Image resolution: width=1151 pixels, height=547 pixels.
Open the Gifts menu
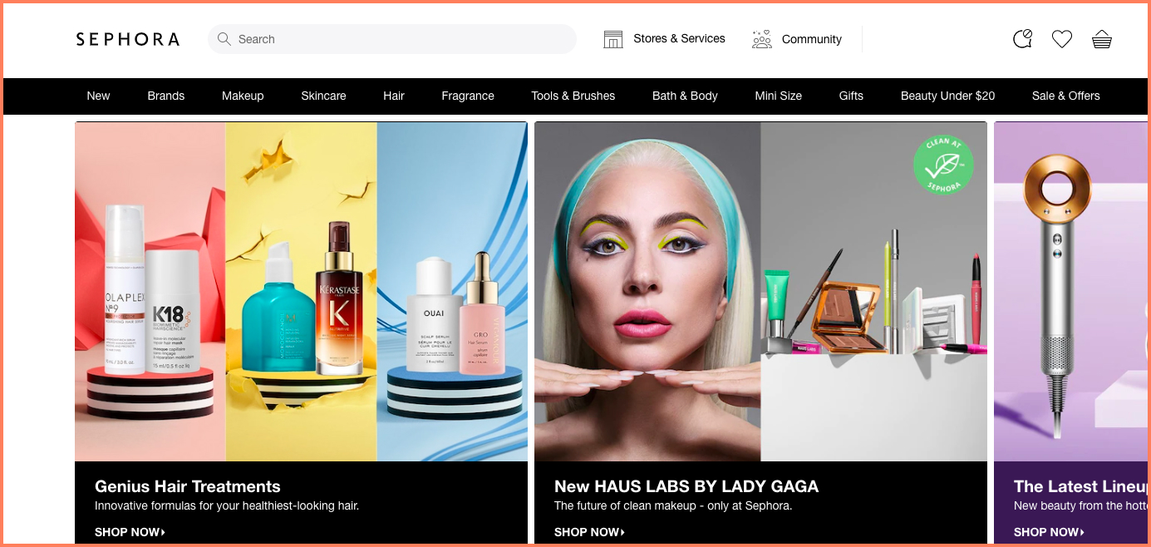pos(851,96)
